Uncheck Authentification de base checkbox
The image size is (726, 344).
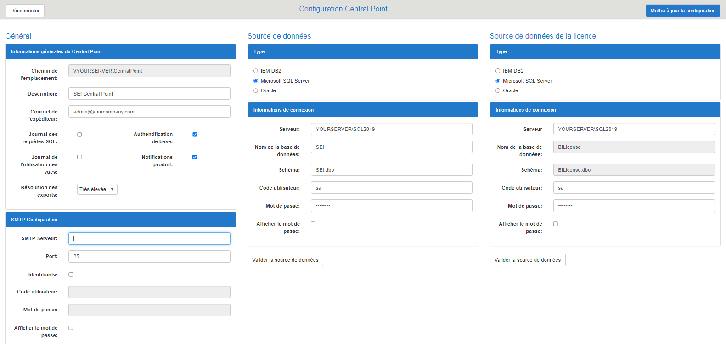tap(195, 135)
